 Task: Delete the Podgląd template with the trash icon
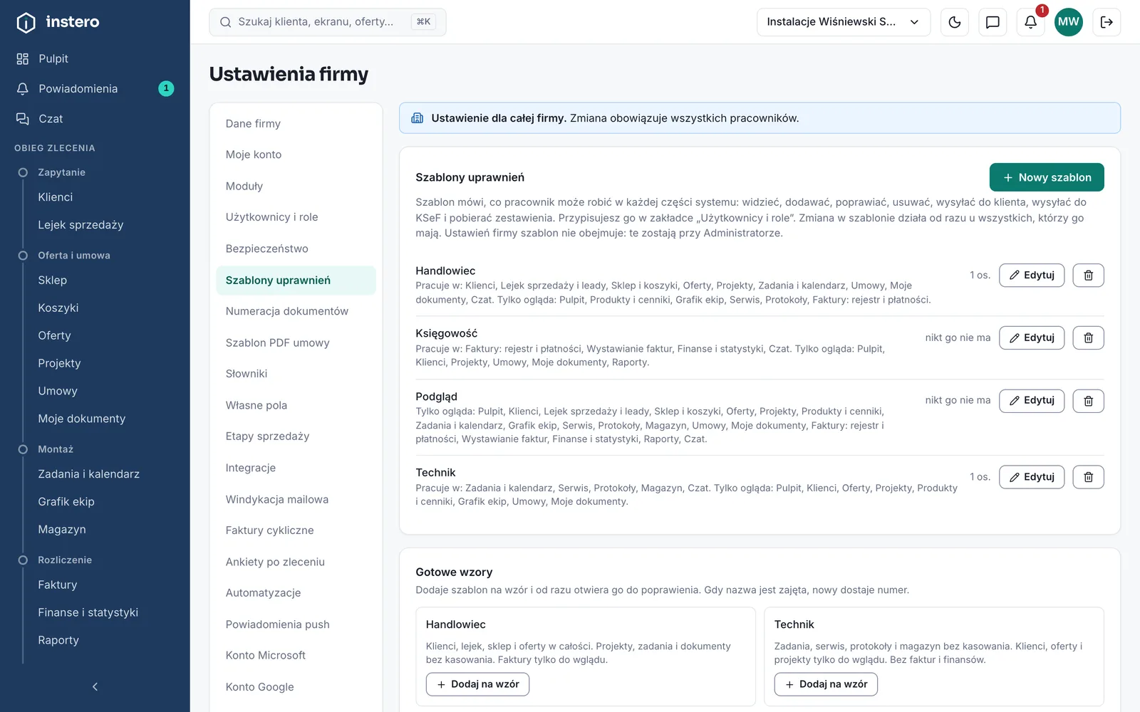pyautogui.click(x=1088, y=401)
